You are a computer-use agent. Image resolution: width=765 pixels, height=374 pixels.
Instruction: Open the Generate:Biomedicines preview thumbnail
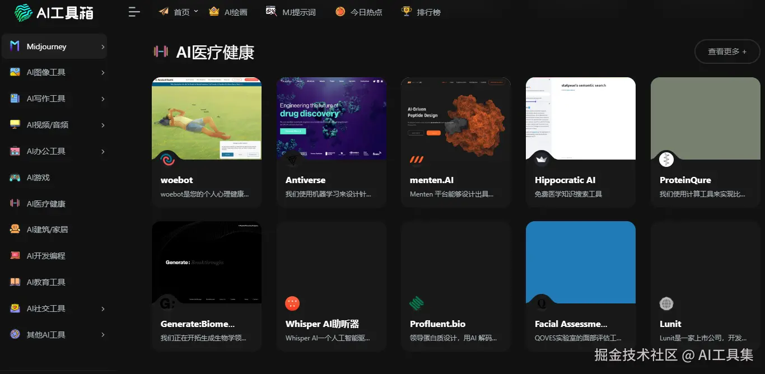click(207, 263)
